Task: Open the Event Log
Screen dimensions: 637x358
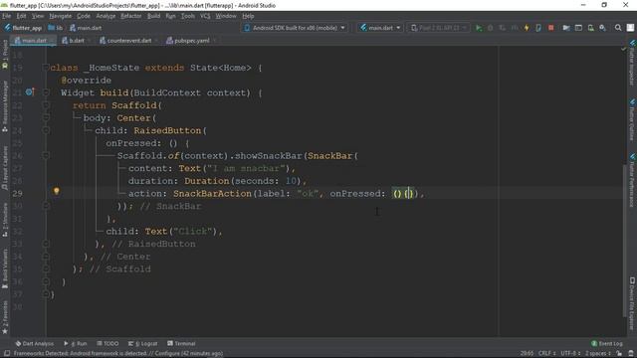Action: (607, 343)
